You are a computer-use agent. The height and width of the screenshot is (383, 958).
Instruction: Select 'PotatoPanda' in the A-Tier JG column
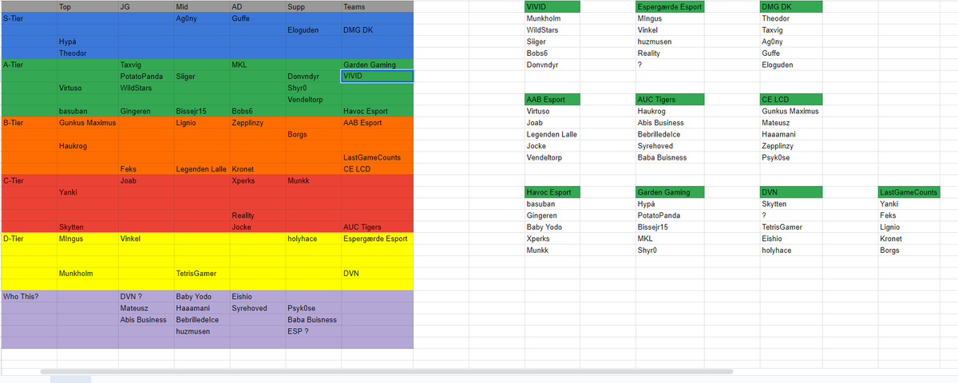145,77
